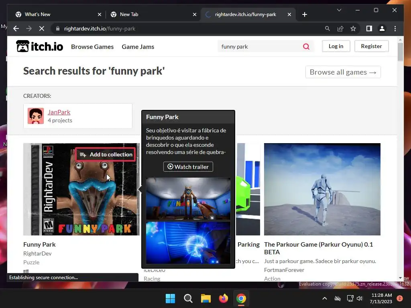The image size is (411, 308).
Task: Launch Firefox from taskbar
Action: tap(223, 298)
